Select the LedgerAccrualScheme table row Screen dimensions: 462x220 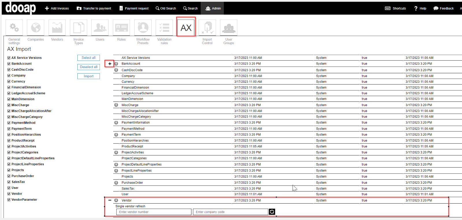coord(287,93)
